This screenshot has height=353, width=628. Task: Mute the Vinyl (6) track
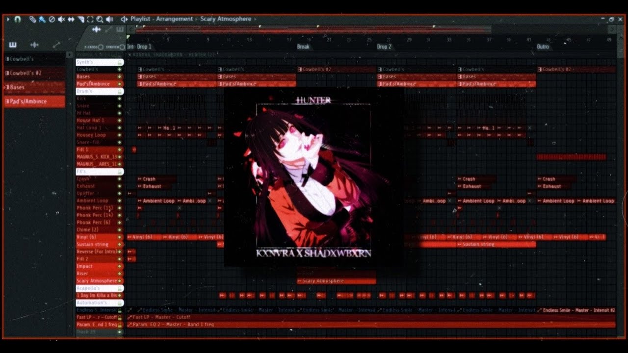pos(119,237)
